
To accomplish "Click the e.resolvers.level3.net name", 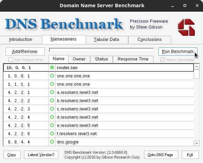I will 77,125.
